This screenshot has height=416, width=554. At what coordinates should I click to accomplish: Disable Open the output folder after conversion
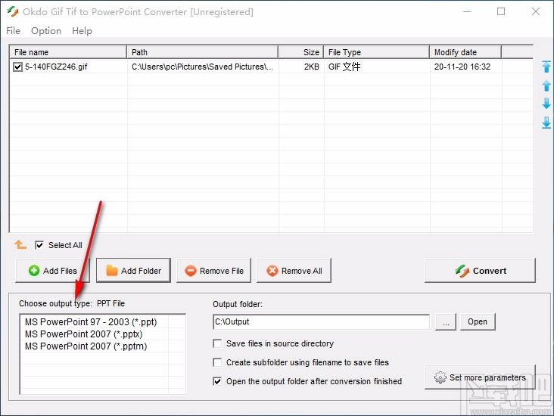(x=217, y=381)
